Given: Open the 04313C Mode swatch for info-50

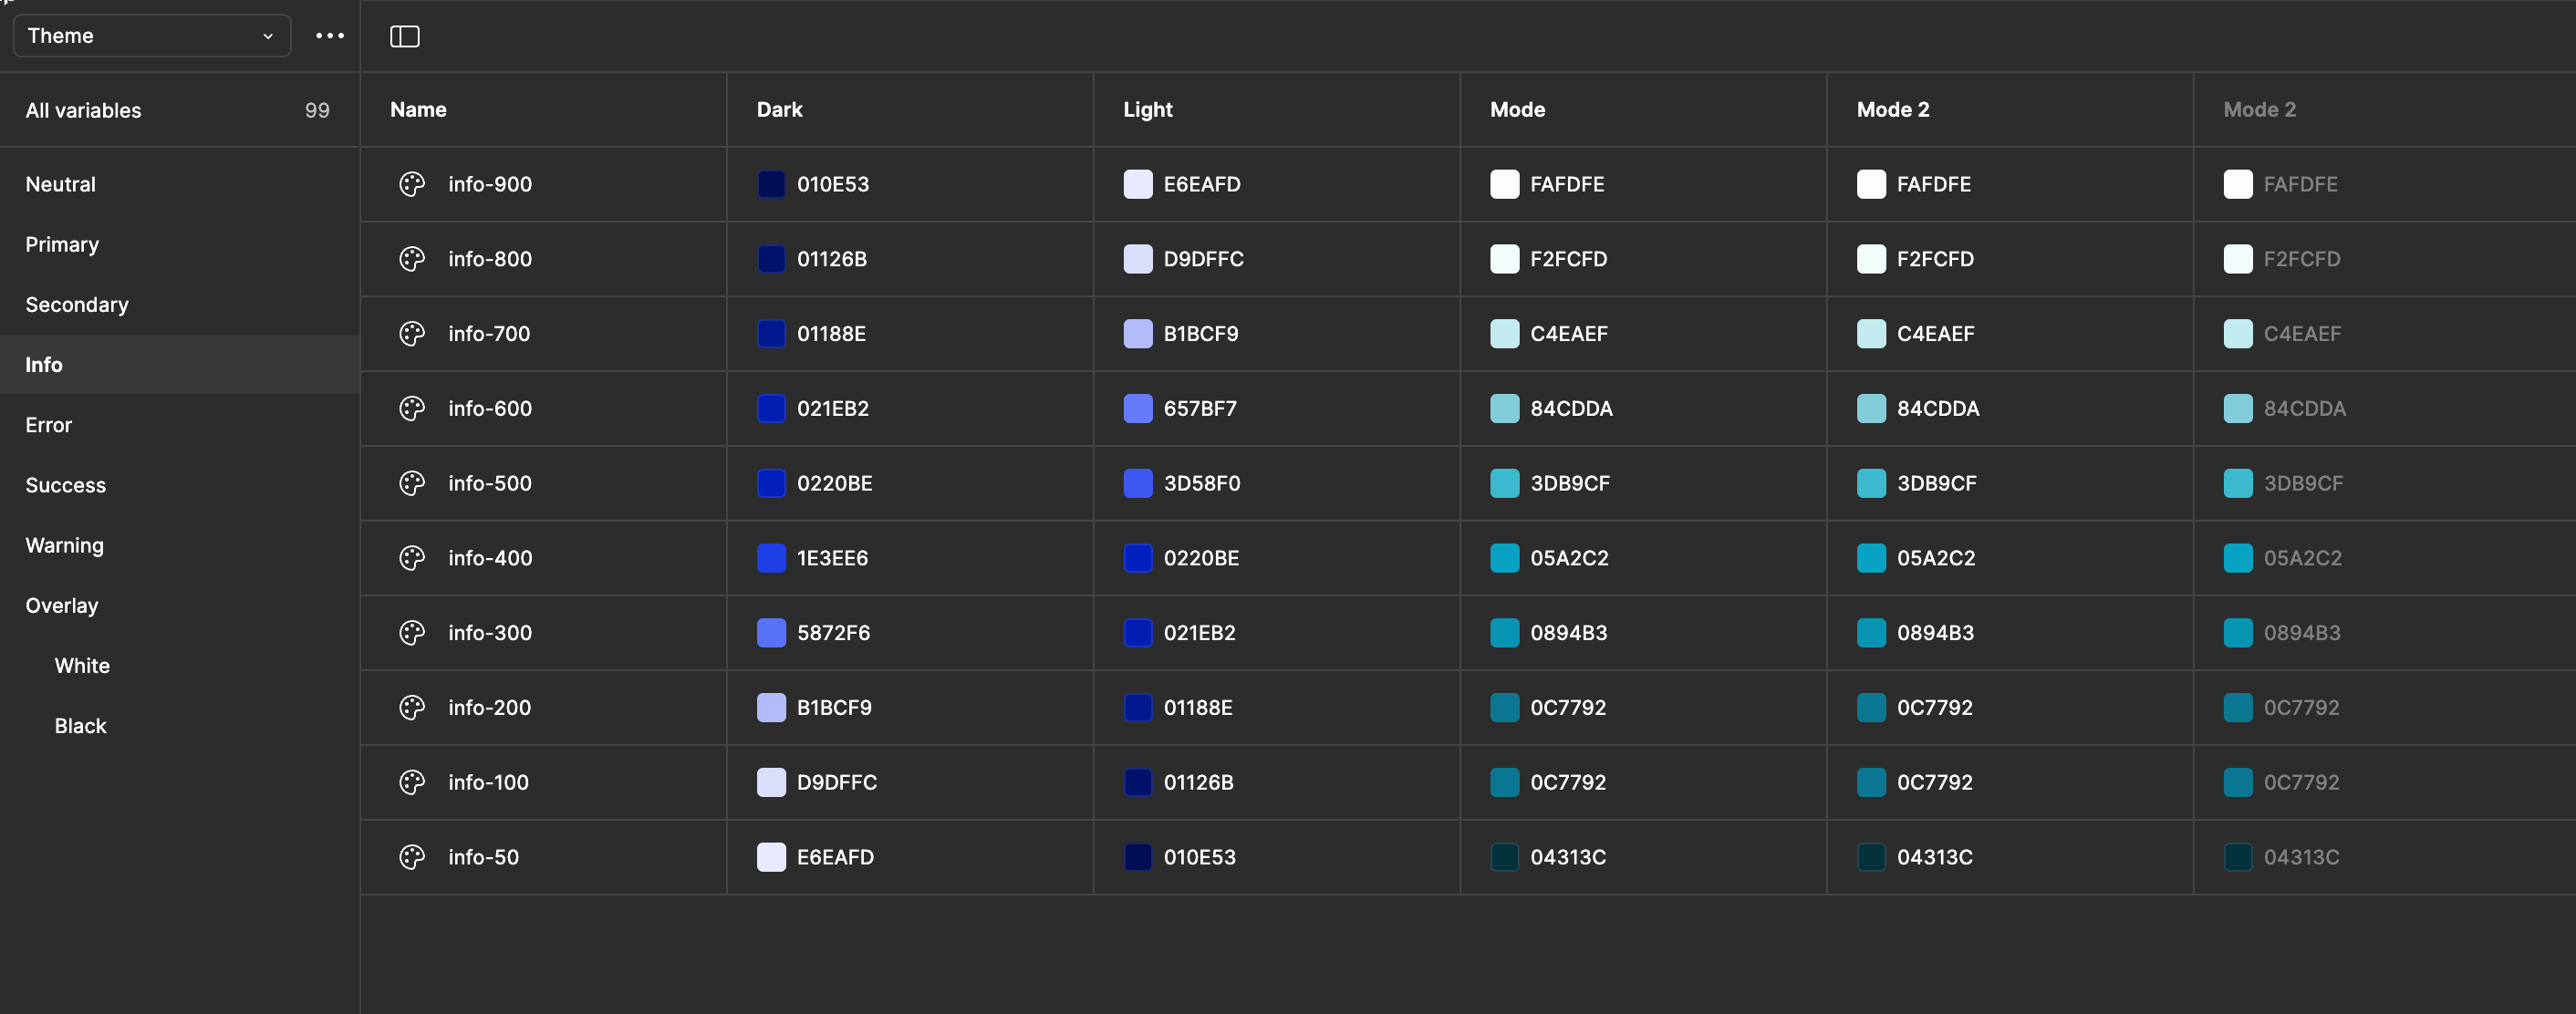Looking at the screenshot, I should tap(1505, 857).
